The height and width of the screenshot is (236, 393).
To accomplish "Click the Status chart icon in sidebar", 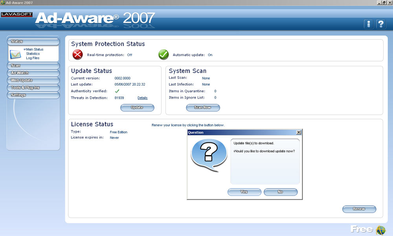I will [17, 54].
